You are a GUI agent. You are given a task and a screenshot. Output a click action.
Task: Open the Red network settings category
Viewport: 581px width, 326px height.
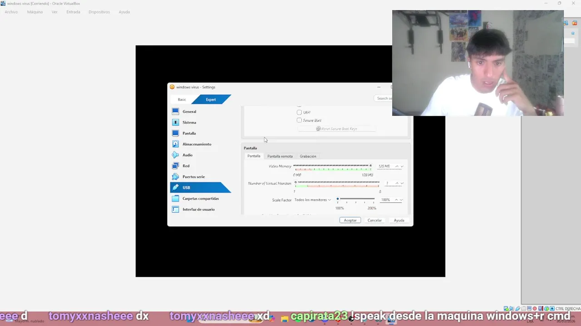point(200,166)
